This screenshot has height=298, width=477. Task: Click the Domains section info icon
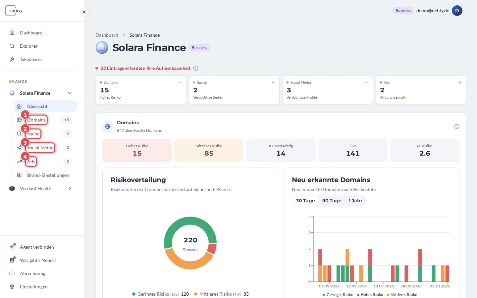(457, 126)
